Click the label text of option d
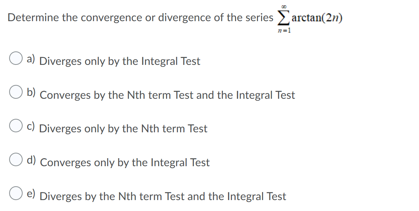 [x=125, y=163]
